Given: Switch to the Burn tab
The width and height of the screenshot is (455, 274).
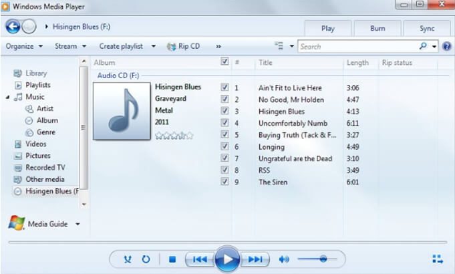Looking at the screenshot, I should click(x=377, y=29).
